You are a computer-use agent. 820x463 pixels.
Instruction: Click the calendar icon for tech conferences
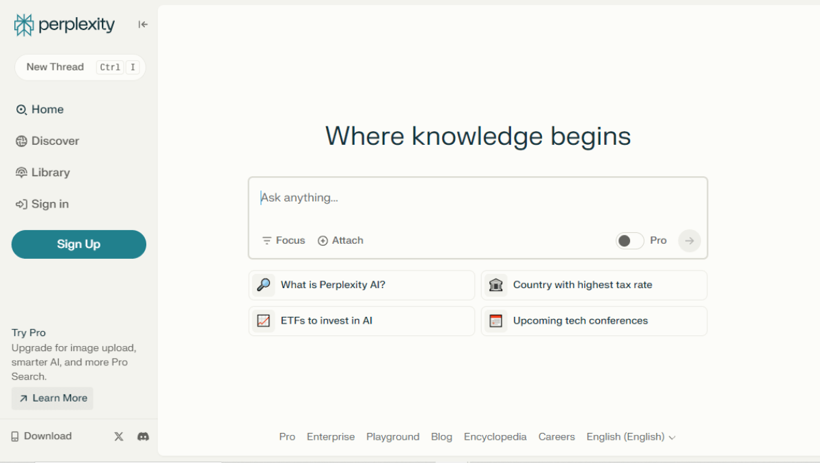496,320
